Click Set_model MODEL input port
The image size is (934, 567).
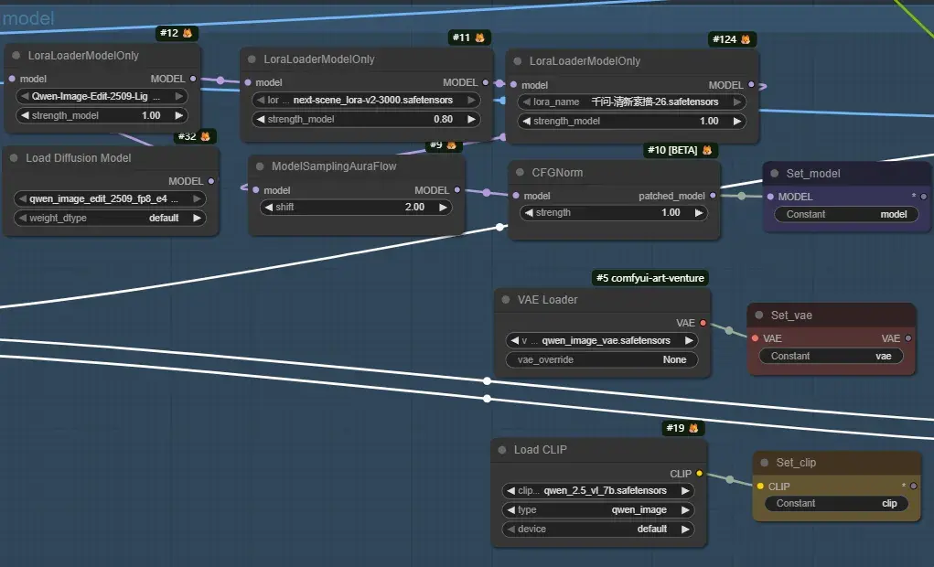(x=771, y=197)
